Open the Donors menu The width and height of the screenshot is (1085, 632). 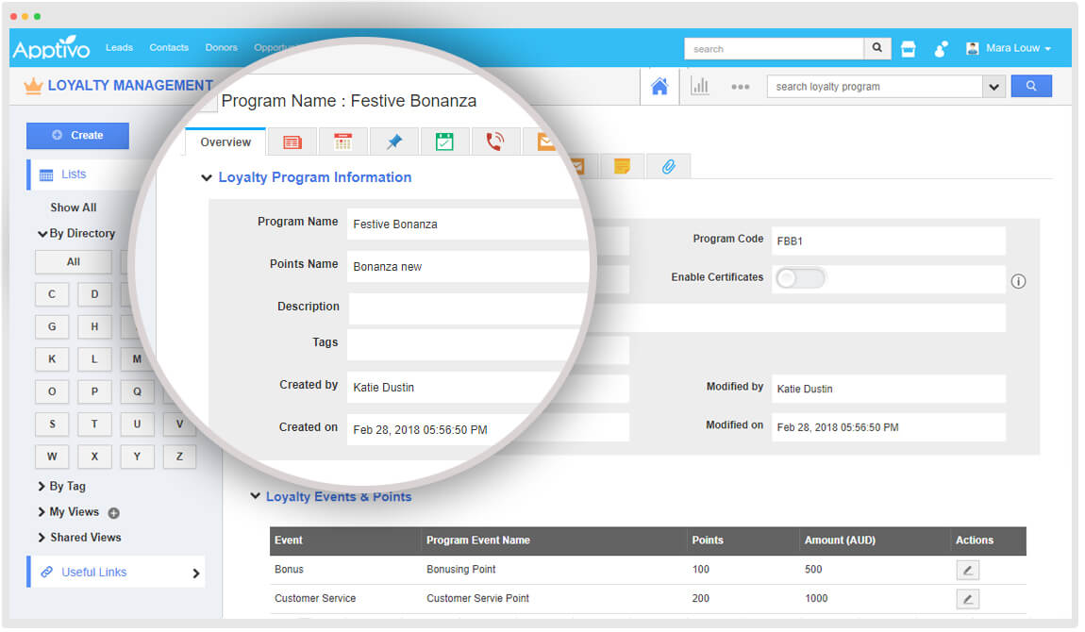[x=222, y=48]
